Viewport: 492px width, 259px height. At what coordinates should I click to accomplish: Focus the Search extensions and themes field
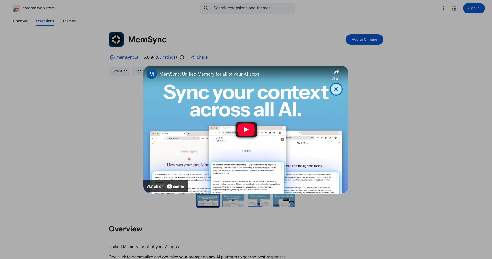pyautogui.click(x=247, y=8)
